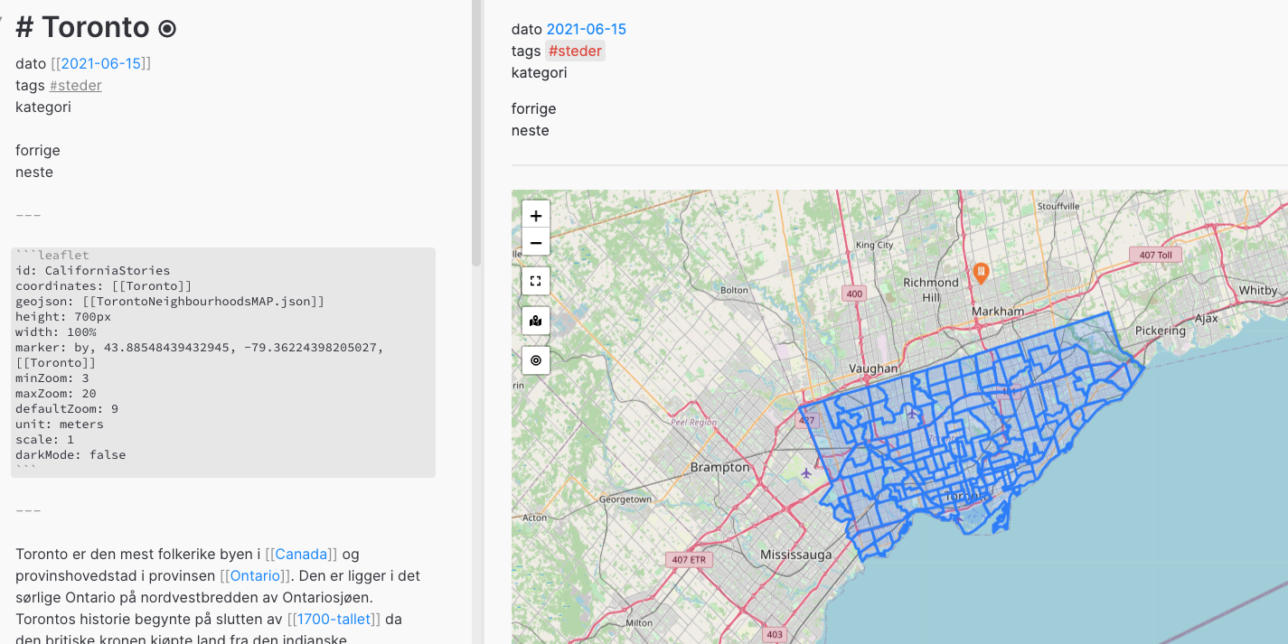Click 'geojson: [[TorontoNeighbourhoodsMAP.json]]' code line
This screenshot has height=644, width=1288.
click(x=170, y=301)
